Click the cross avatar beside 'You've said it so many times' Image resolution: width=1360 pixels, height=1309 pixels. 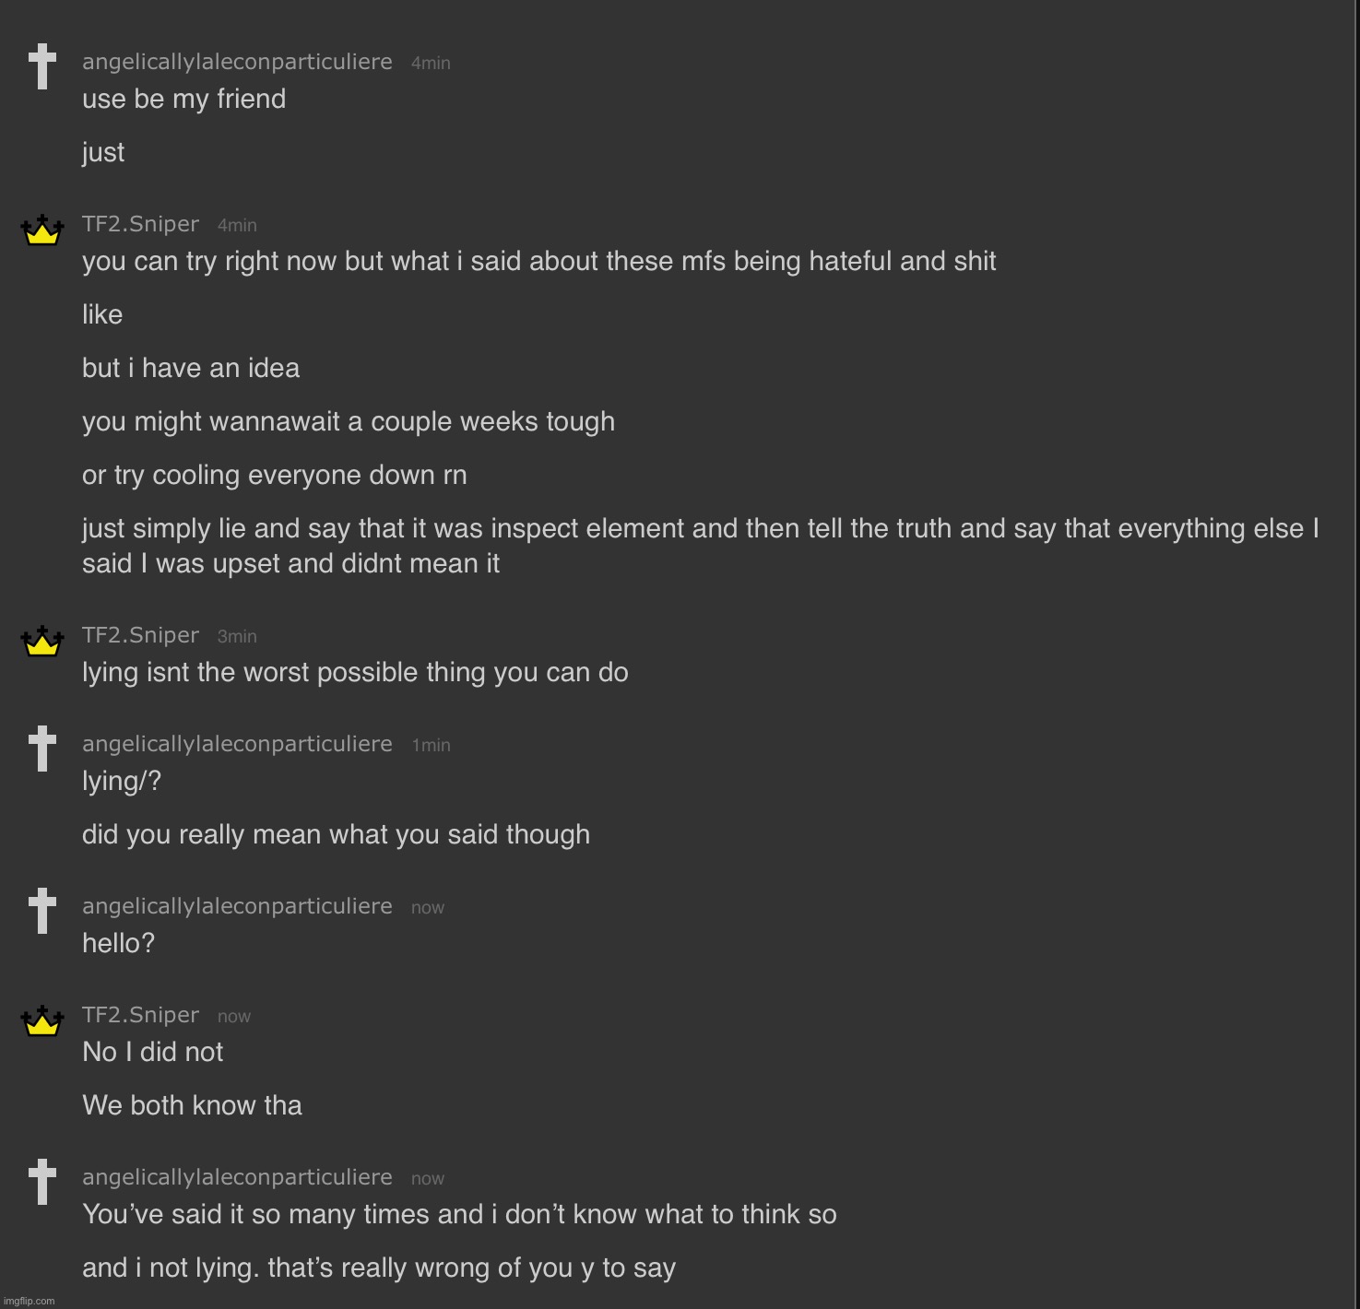click(x=41, y=1182)
